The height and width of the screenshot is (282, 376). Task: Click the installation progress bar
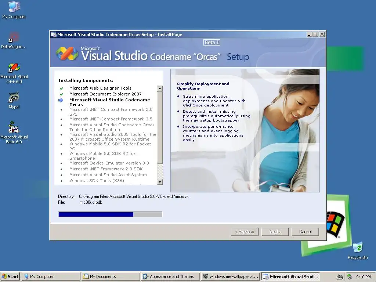[x=110, y=214]
